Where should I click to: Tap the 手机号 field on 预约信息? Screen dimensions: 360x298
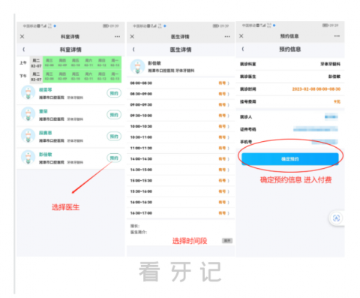pyautogui.click(x=290, y=142)
